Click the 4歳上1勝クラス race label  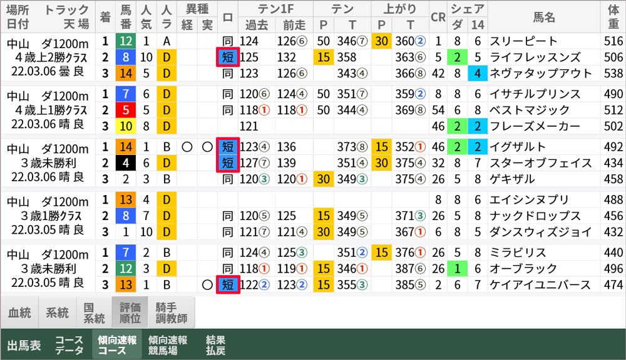[51, 110]
